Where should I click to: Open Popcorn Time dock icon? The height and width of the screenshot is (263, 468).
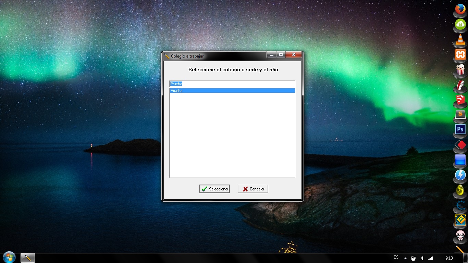click(460, 70)
